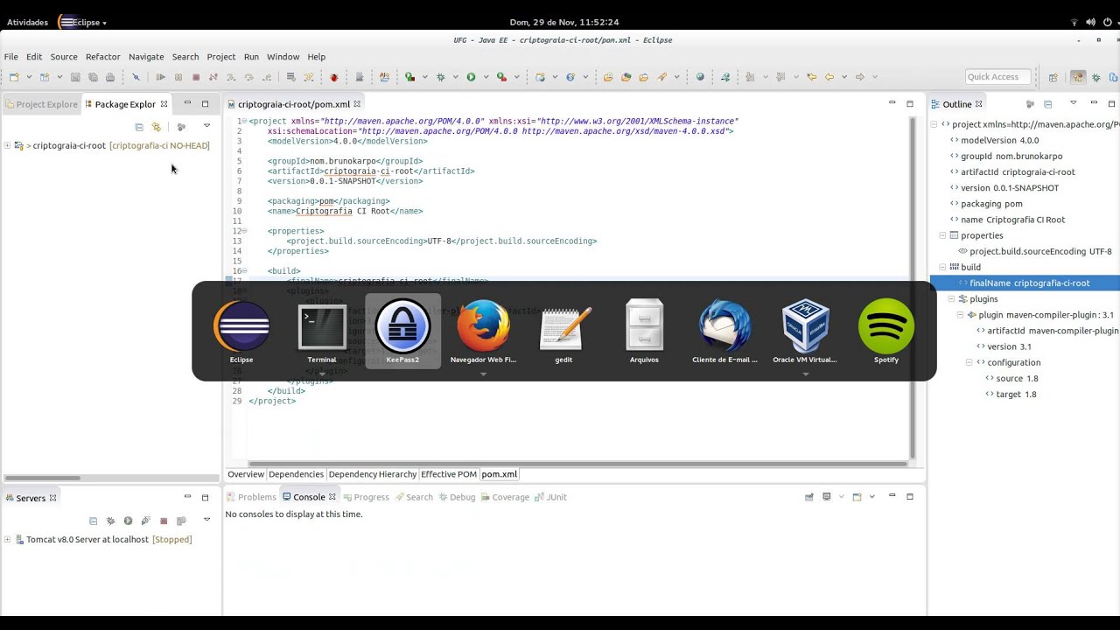The width and height of the screenshot is (1120, 630).
Task: Toggle Link with Editor in Package Explorer
Action: coord(157,127)
